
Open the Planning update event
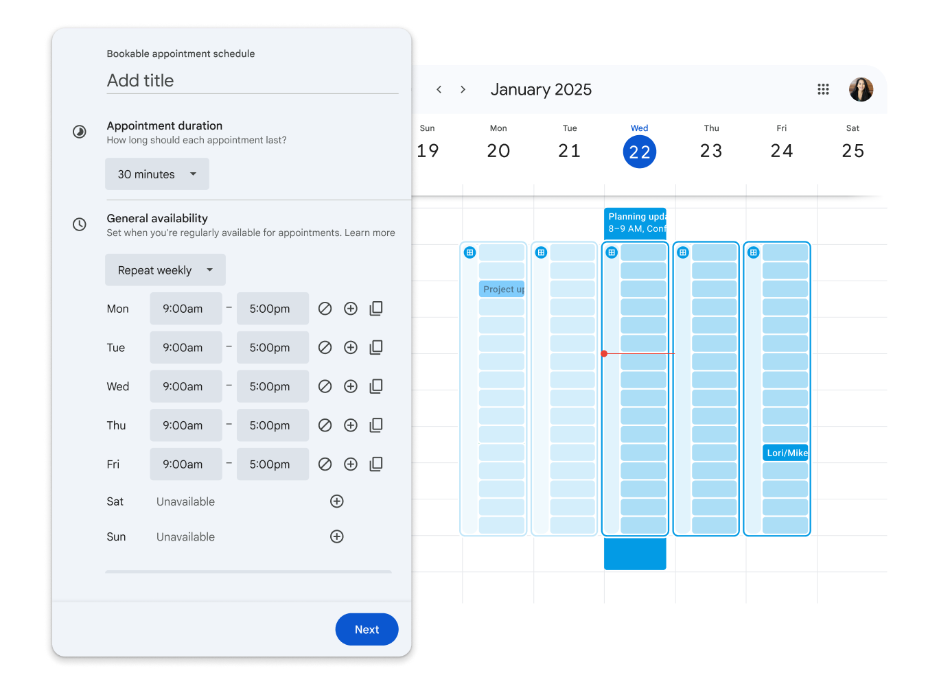634,222
